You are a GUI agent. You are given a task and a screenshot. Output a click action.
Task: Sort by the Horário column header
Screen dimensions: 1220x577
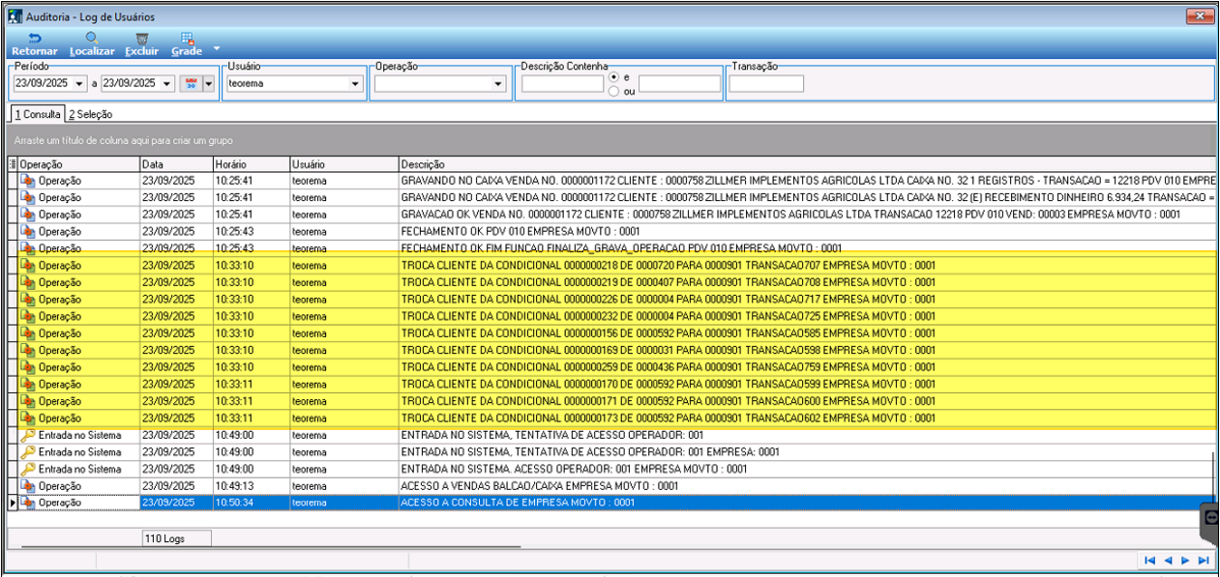[250, 164]
